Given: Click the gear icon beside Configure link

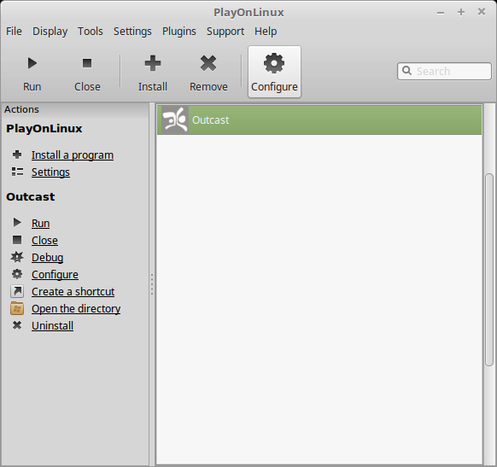Looking at the screenshot, I should click(17, 274).
